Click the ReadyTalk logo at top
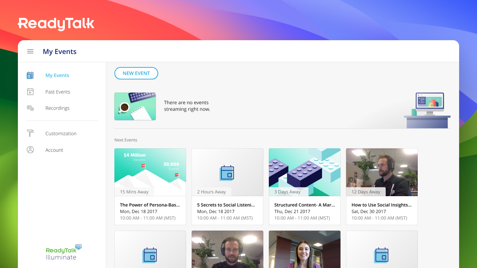The height and width of the screenshot is (268, 477). point(56,24)
